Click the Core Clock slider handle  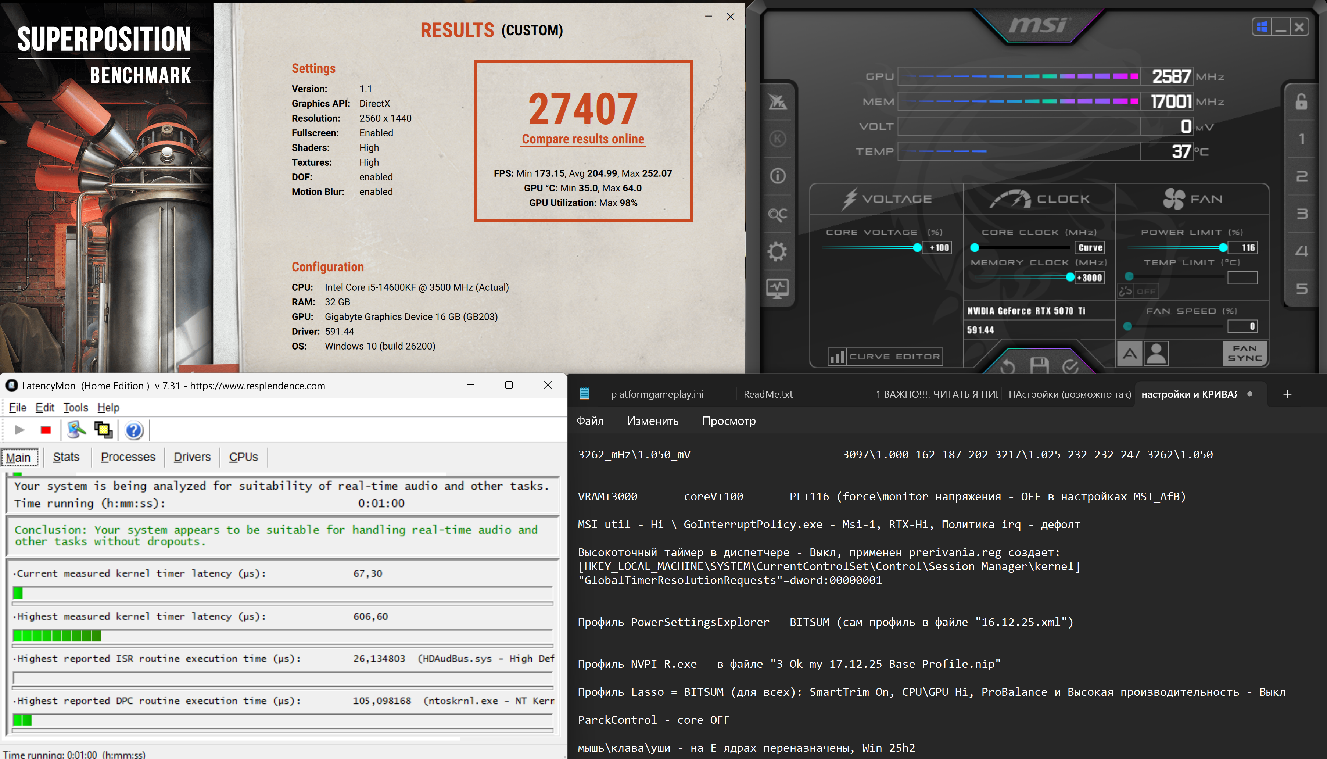tap(975, 248)
